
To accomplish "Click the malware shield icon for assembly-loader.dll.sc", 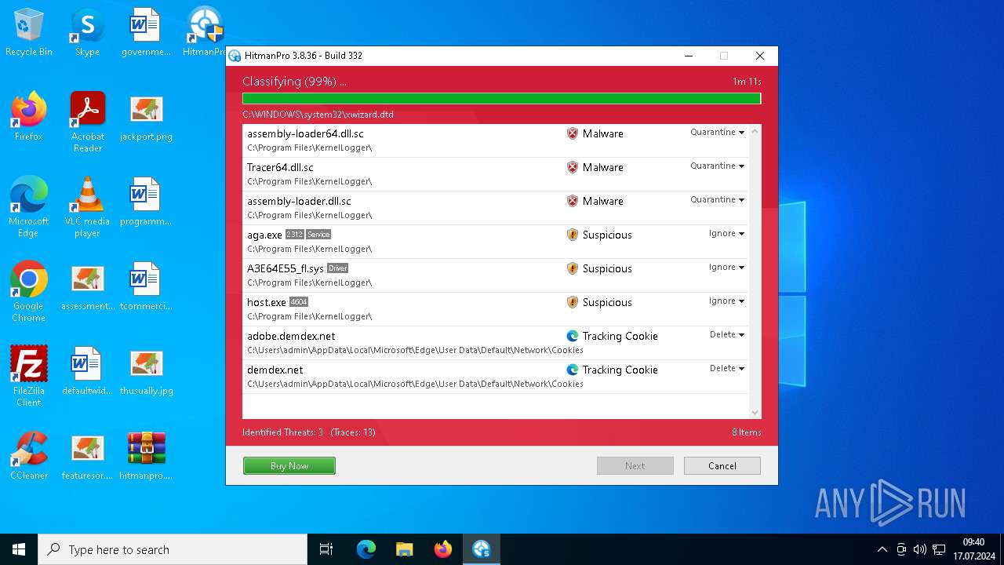I will [573, 201].
